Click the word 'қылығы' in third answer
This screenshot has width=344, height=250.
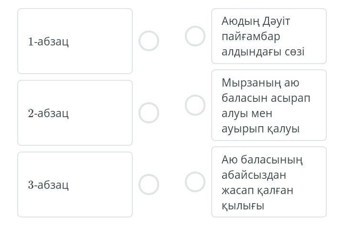(x=243, y=206)
